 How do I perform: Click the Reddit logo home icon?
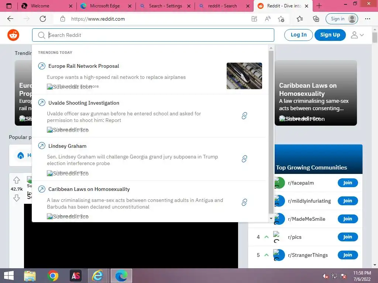pyautogui.click(x=13, y=35)
